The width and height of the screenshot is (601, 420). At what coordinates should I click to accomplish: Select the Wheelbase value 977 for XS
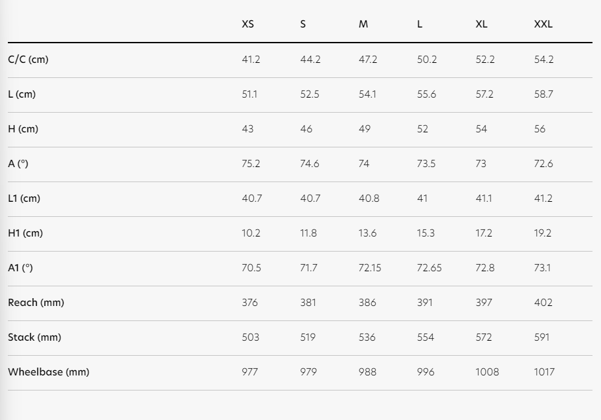[249, 372]
